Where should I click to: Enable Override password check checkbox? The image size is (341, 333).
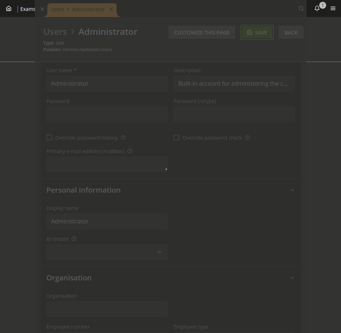[x=176, y=138]
